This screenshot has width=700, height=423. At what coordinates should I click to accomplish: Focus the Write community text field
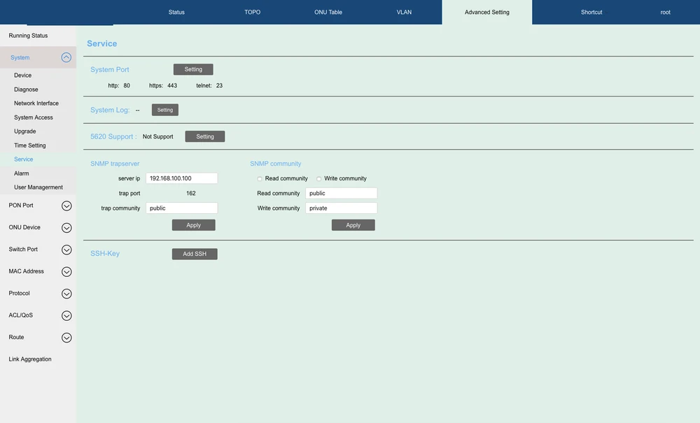pos(341,208)
